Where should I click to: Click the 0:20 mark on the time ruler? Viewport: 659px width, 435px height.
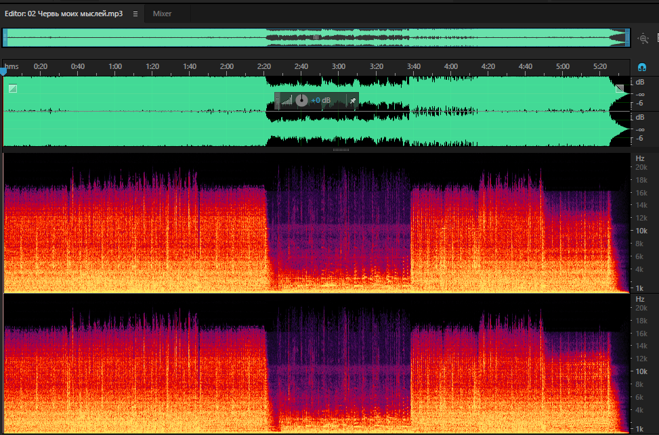pyautogui.click(x=41, y=66)
